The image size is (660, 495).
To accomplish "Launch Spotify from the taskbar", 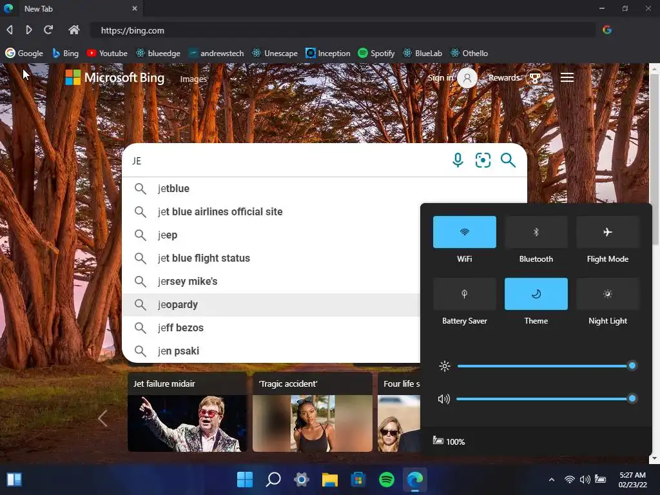I will (387, 479).
